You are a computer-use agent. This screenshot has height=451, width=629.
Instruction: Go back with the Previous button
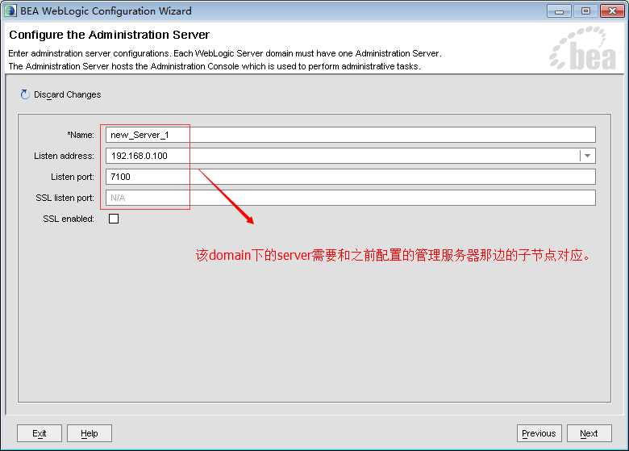point(539,433)
